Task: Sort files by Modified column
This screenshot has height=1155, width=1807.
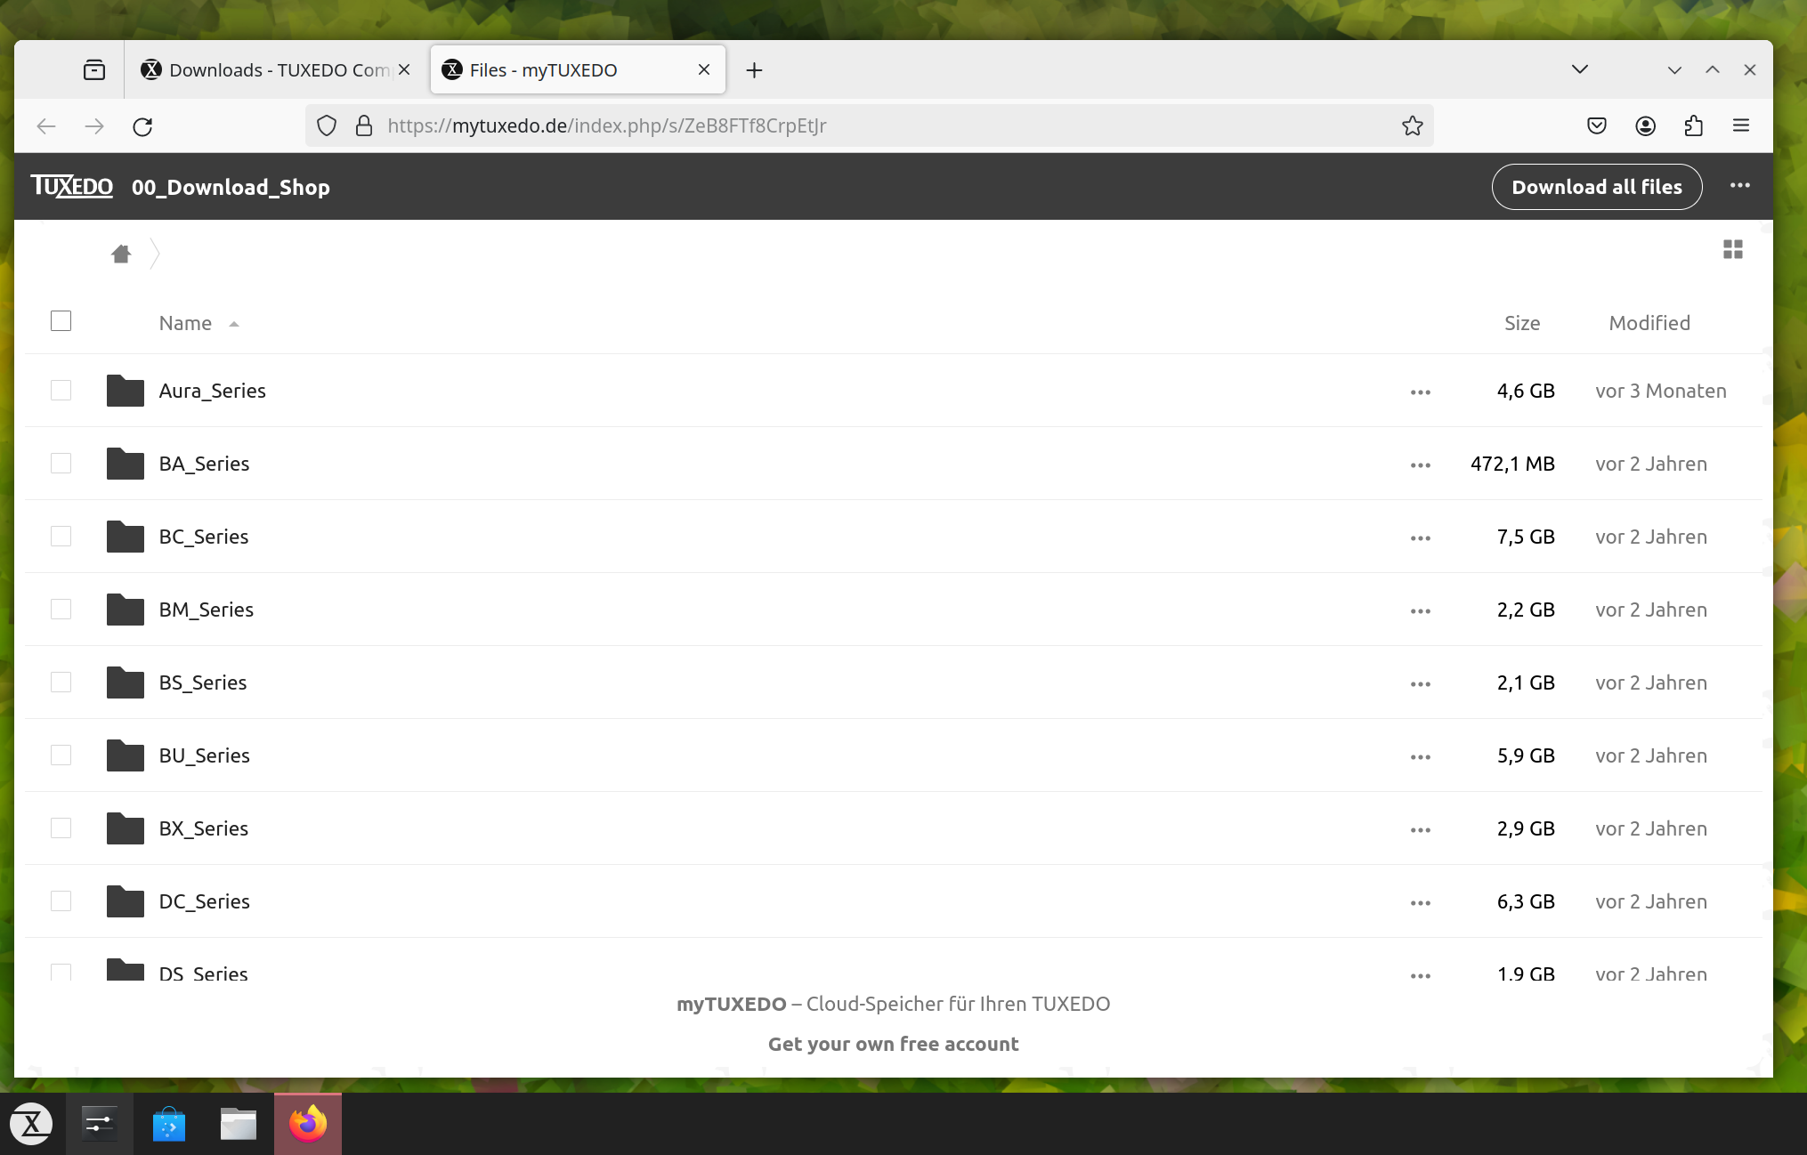Action: pos(1649,323)
